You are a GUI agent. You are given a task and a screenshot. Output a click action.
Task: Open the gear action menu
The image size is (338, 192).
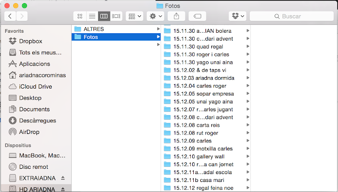155,16
